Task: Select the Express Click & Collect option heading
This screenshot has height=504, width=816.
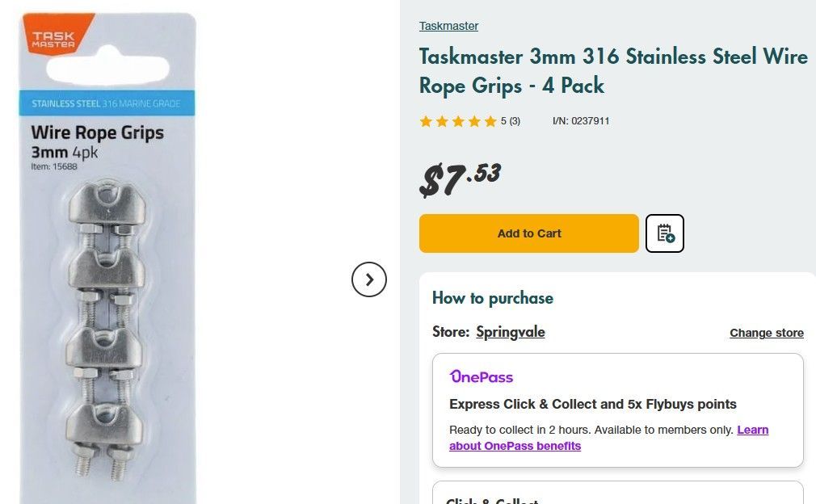Action: (x=592, y=404)
